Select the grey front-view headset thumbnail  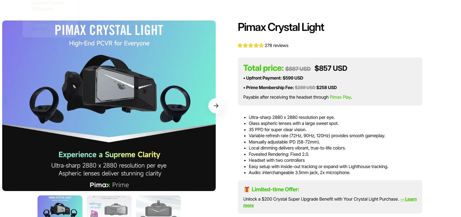pyautogui.click(x=159, y=206)
